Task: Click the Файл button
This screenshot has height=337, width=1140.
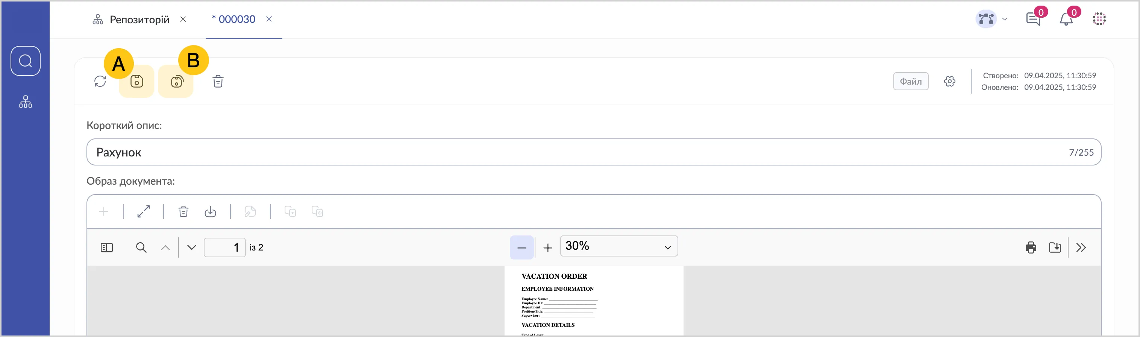Action: coord(911,82)
